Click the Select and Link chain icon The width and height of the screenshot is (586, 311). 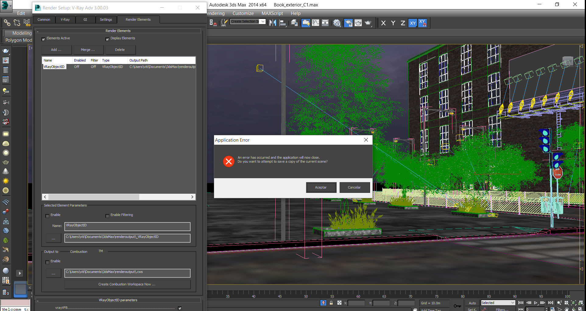[7, 23]
